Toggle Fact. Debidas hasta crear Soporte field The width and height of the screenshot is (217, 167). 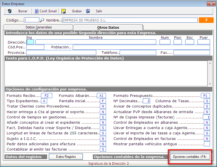103,128
